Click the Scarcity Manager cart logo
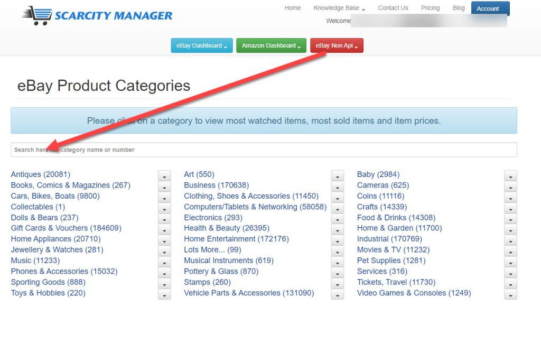Screen dimensions: 541x354 coord(97,15)
